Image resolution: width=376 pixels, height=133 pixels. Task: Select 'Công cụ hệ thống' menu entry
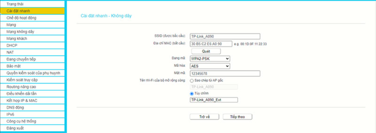[x=33, y=121]
